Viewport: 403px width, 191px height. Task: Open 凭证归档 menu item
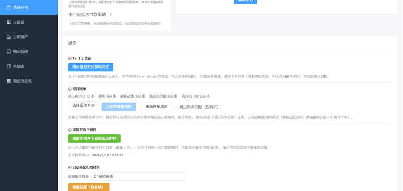tap(29, 7)
